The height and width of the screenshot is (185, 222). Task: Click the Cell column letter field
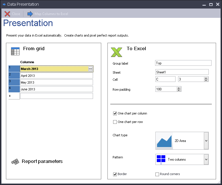(165, 79)
